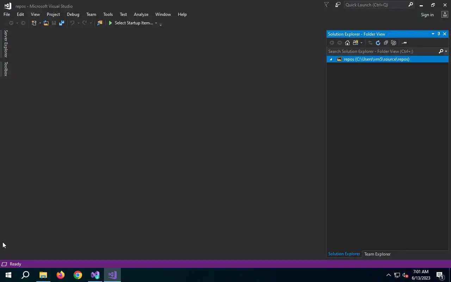Image resolution: width=451 pixels, height=282 pixels.
Task: Open the Solution Explorer window position dropdown
Action: tap(433, 34)
